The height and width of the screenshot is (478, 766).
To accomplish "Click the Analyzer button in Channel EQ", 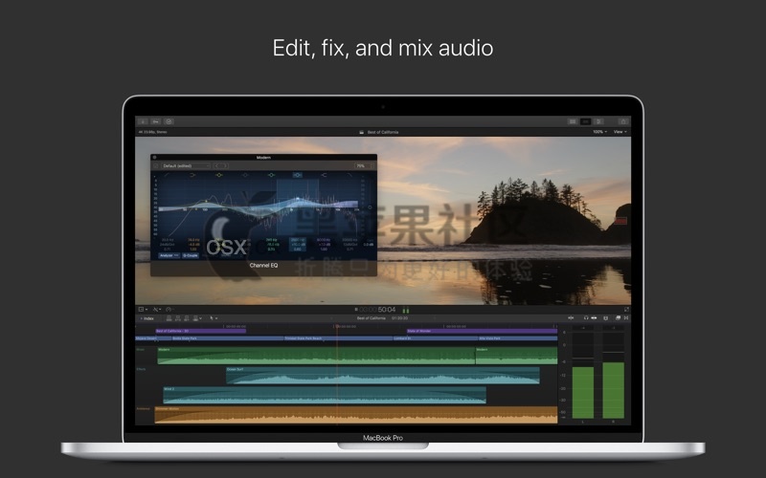I will tap(169, 255).
